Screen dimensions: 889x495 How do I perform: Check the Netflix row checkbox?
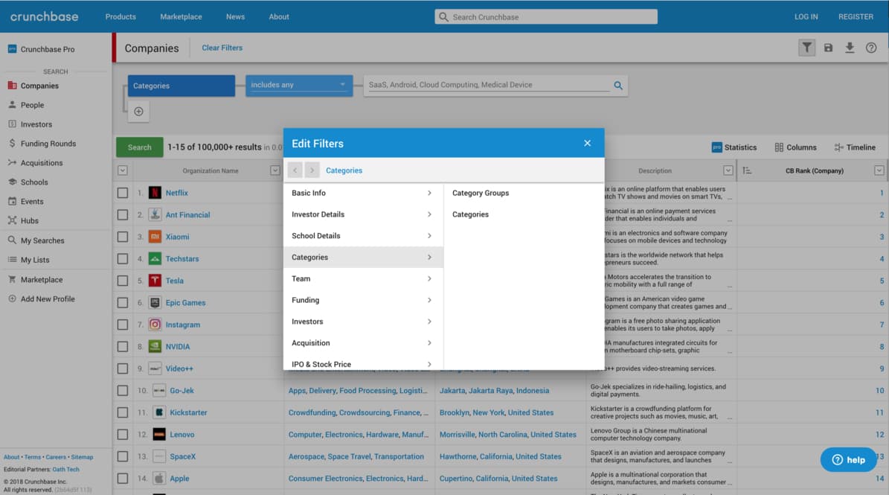(x=123, y=193)
